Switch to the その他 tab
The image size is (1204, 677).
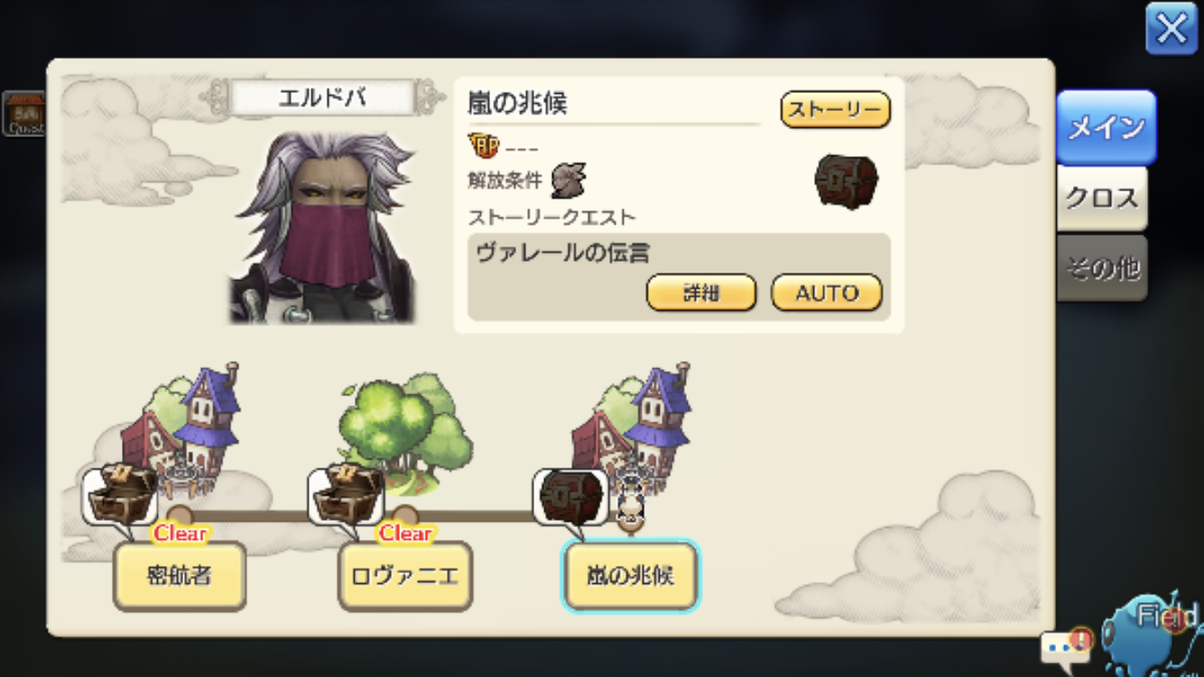[1102, 268]
